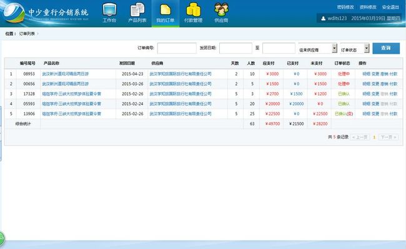
Task: Open product name link for order 05593
Action: pos(72,104)
